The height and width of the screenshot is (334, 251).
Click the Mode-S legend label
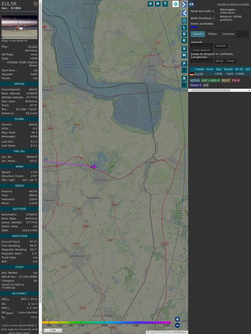[195, 85]
